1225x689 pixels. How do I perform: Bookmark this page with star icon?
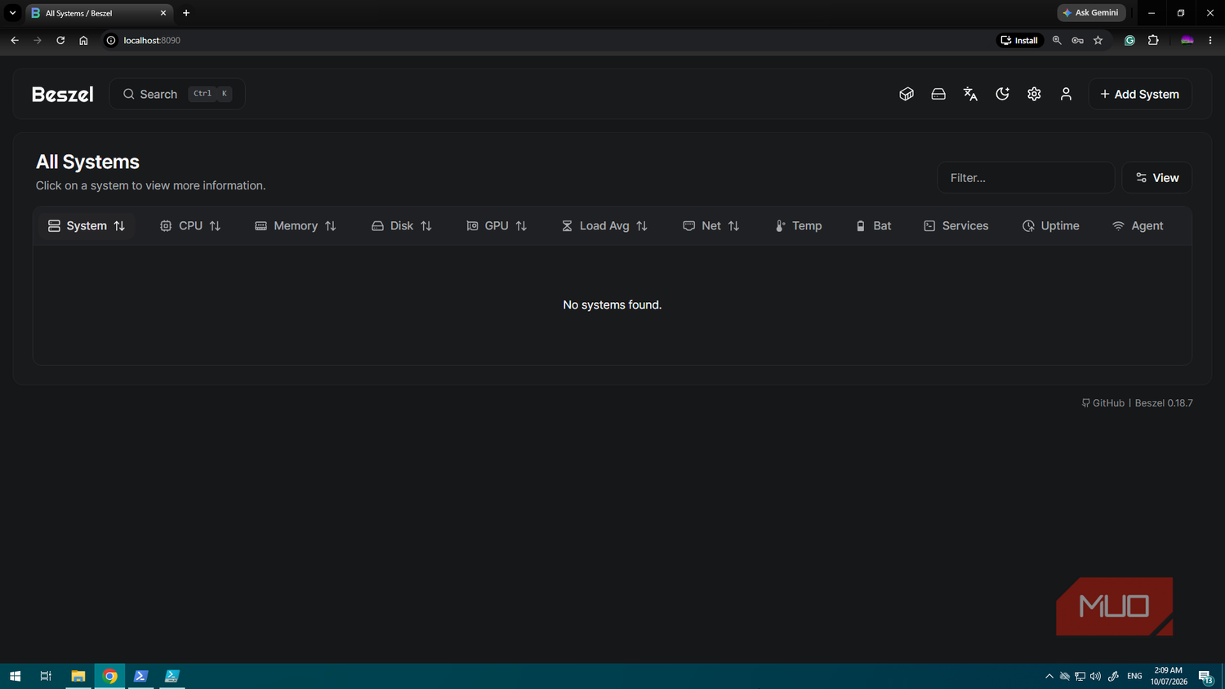click(x=1098, y=40)
